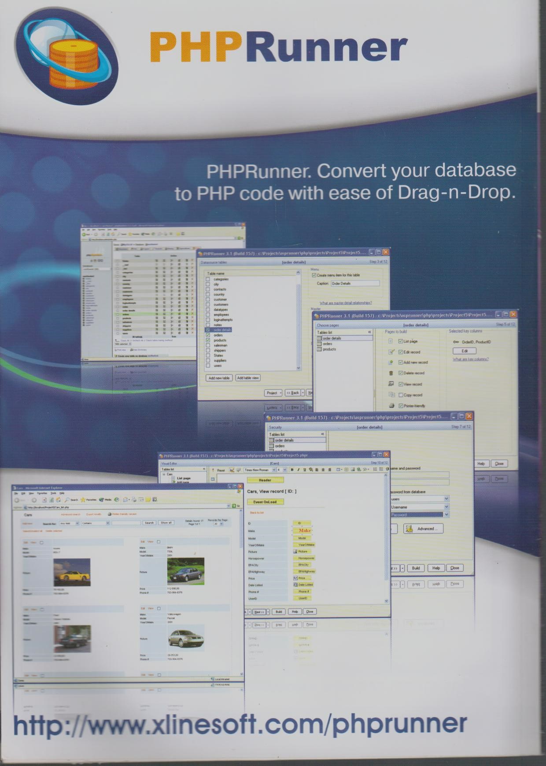546x766 pixels.
Task: Collapse the Cars tree node in Visual Editor
Action: point(164,474)
